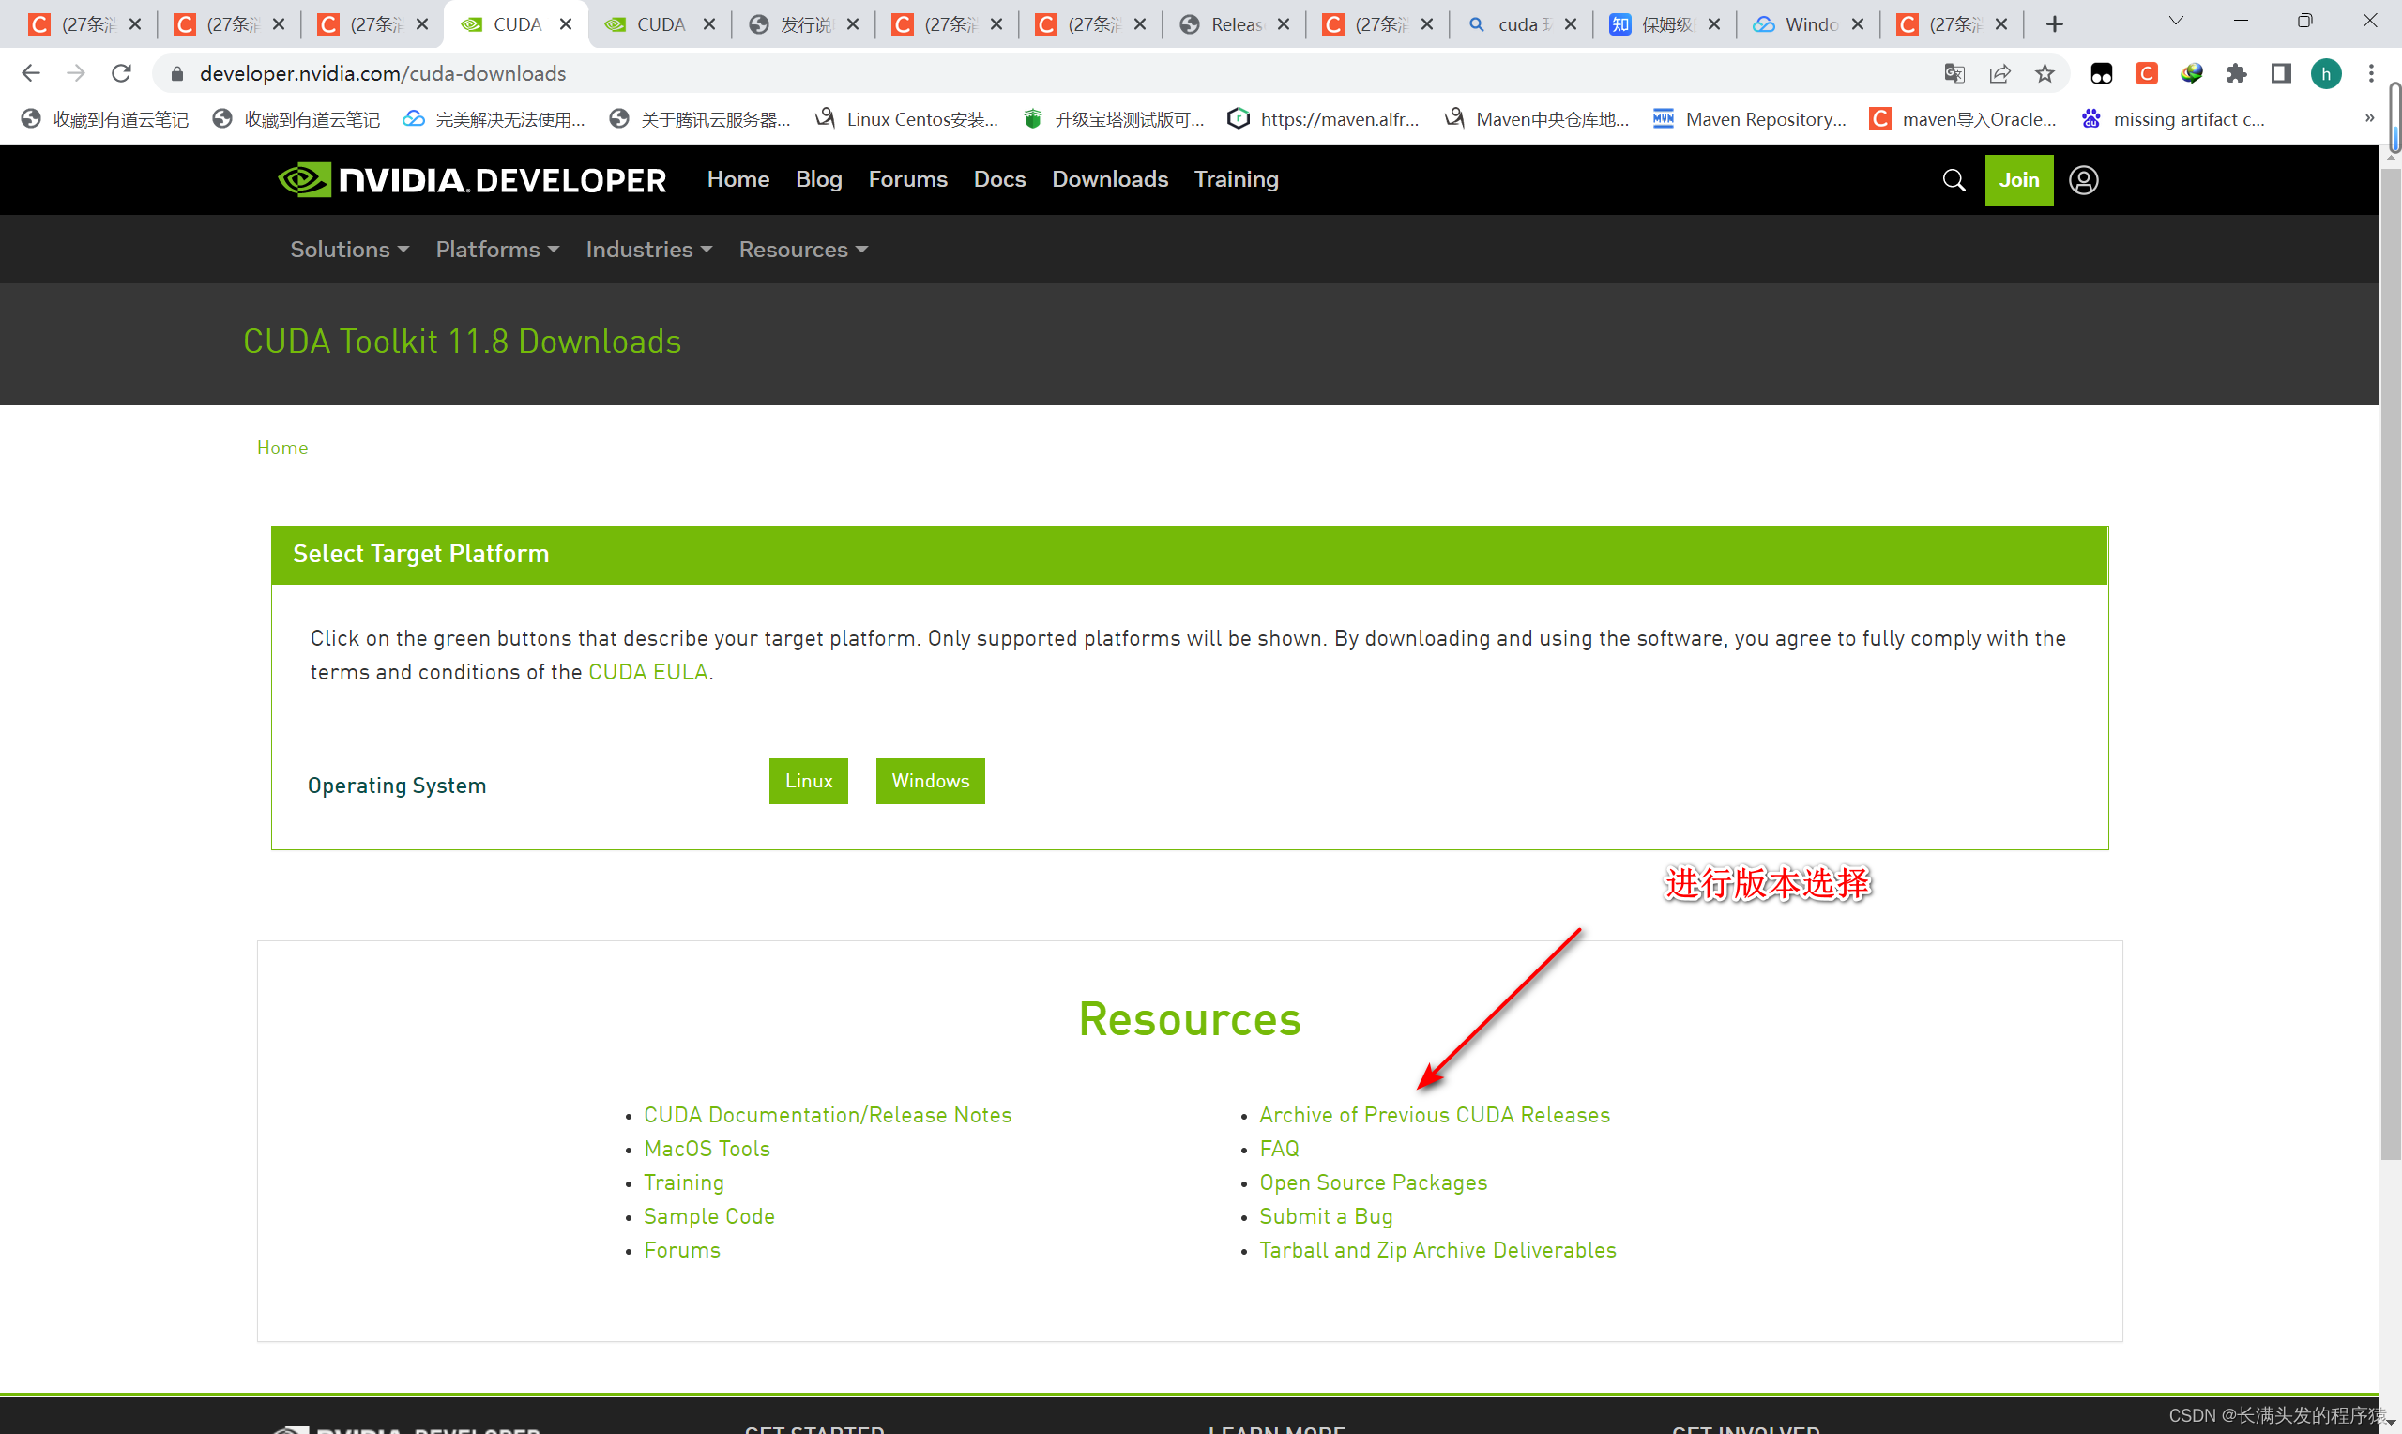Open the Downloads nav item
Viewport: 2402px width, 1434px height.
tap(1110, 180)
